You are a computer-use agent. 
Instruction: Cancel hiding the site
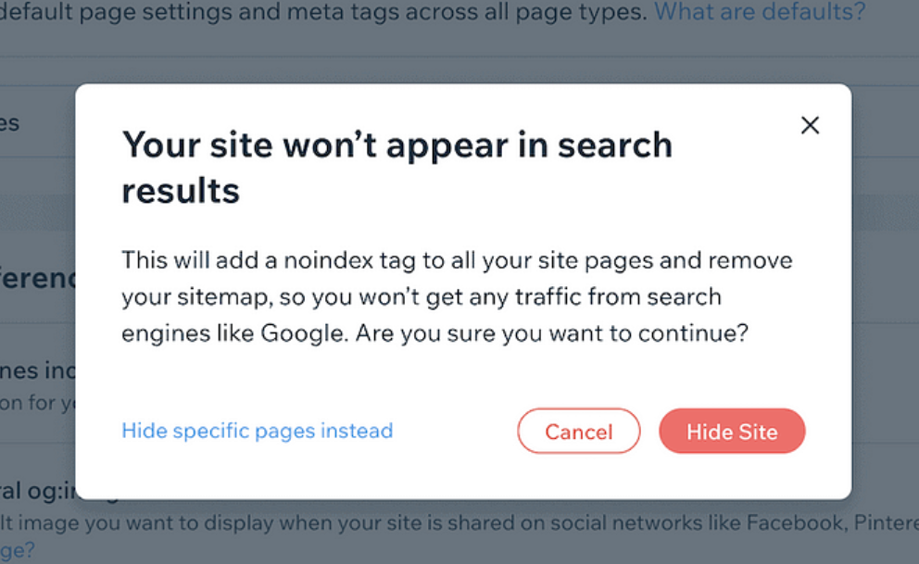coord(578,432)
